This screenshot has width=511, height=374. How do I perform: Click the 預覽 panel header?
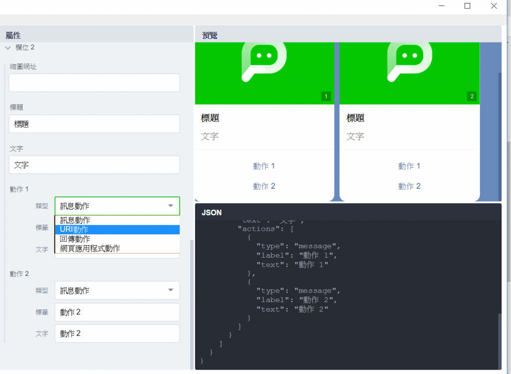(x=348, y=35)
